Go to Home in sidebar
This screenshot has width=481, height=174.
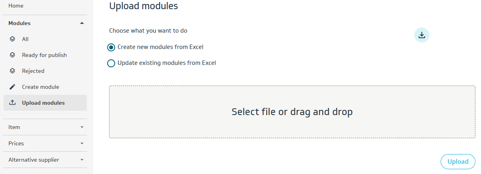coord(16,6)
